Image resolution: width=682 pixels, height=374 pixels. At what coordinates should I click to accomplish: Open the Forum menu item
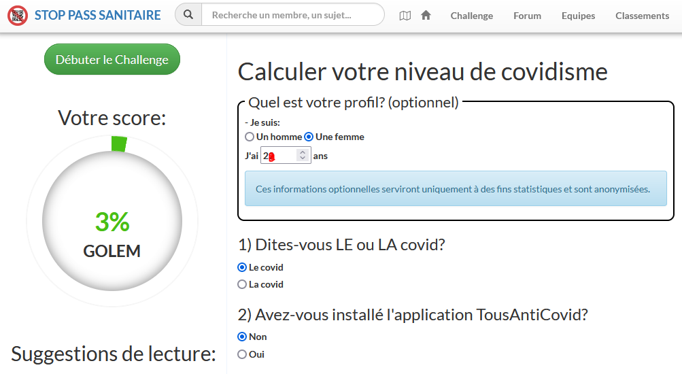point(528,16)
